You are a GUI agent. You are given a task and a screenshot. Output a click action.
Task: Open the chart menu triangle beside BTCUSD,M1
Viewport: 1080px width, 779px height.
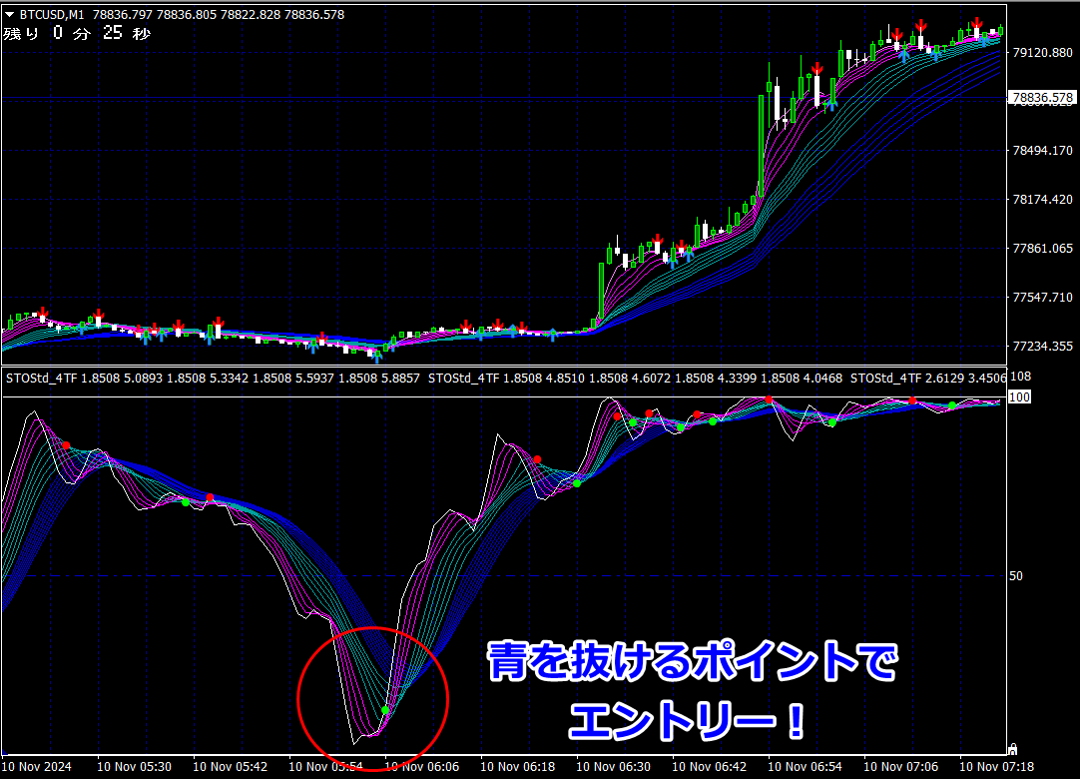coord(10,14)
